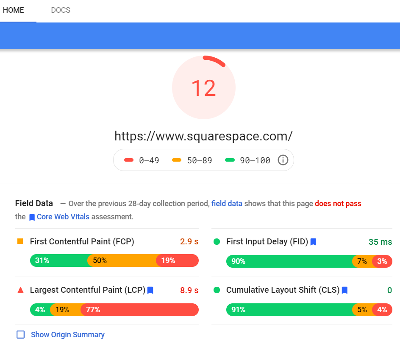Click the green 31% segment of the FCP bar
This screenshot has width=400, height=364.
click(x=58, y=260)
